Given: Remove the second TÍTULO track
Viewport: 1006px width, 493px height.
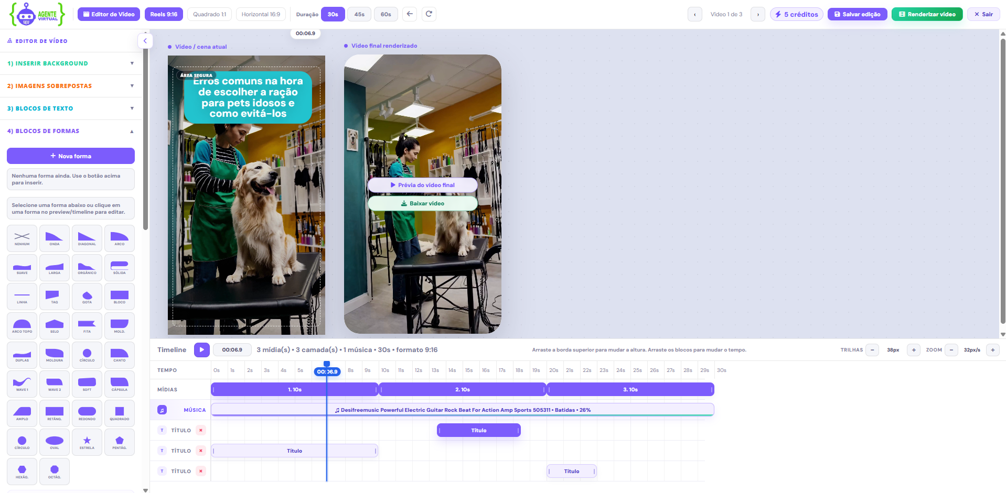Looking at the screenshot, I should tap(201, 451).
